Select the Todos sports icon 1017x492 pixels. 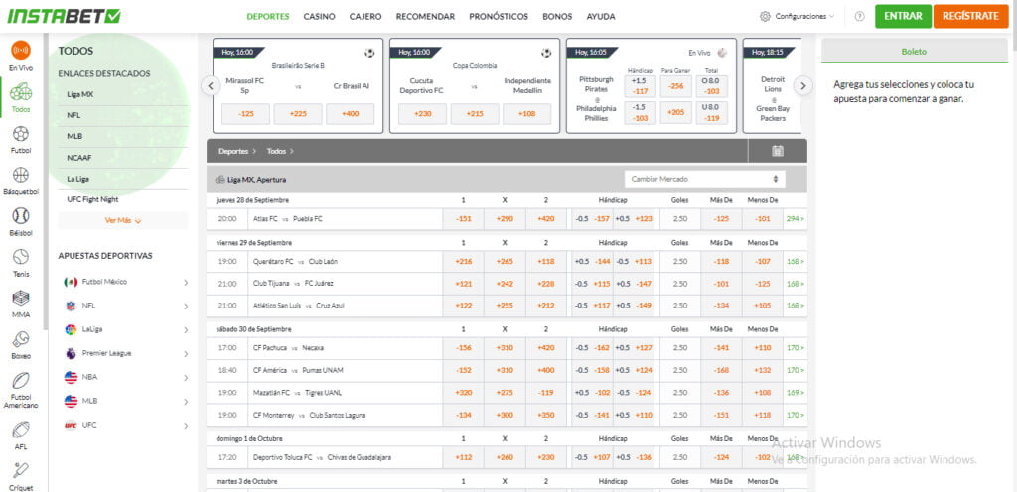click(x=21, y=92)
